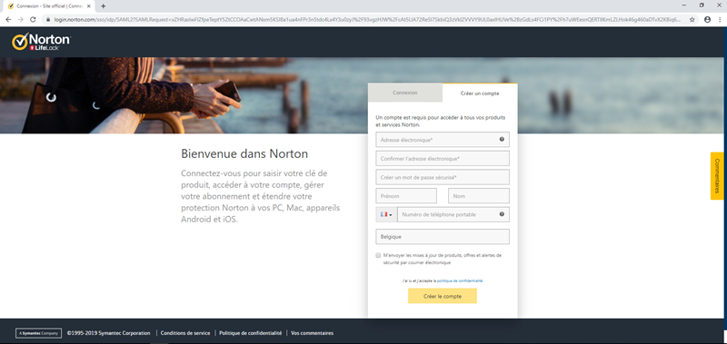Open the Commentaires feedback side tab
727x344 pixels.
[x=717, y=176]
